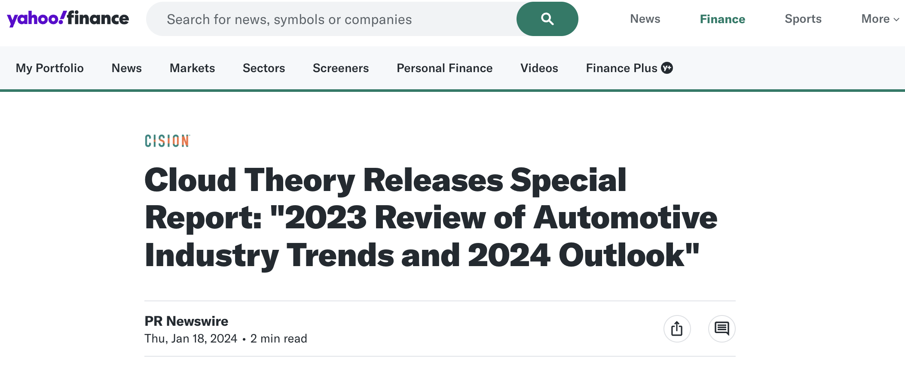Open the Sectors menu item

pos(264,68)
